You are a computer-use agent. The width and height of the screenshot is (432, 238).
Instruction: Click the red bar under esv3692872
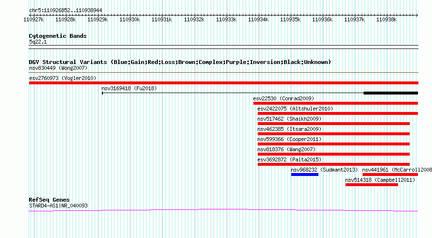(x=333, y=164)
